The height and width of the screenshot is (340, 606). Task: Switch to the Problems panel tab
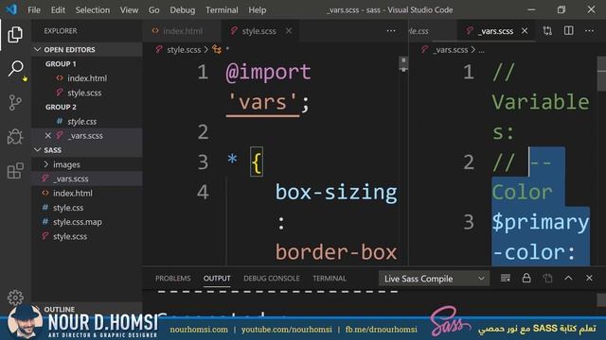[x=172, y=279]
